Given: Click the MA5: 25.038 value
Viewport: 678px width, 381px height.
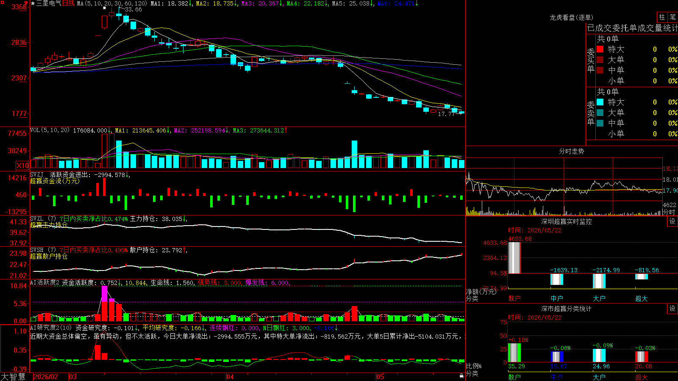Looking at the screenshot, I should pyautogui.click(x=351, y=3).
